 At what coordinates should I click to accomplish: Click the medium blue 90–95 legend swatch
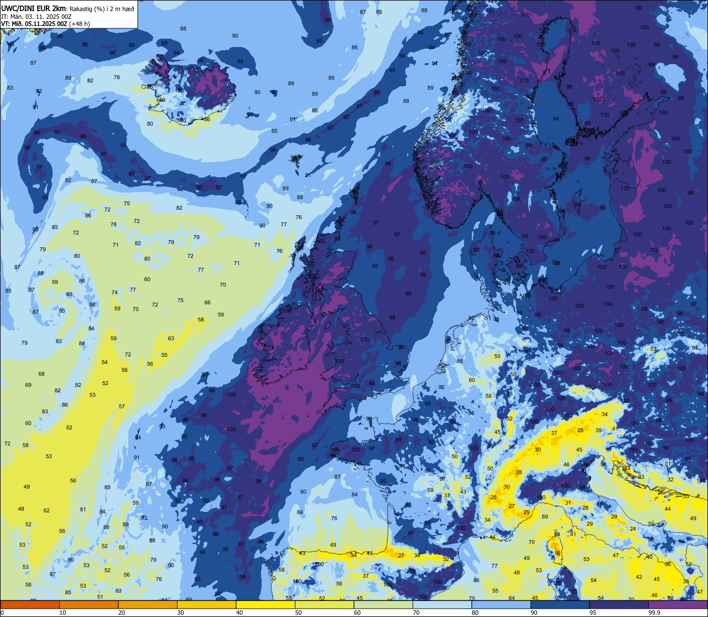point(560,604)
